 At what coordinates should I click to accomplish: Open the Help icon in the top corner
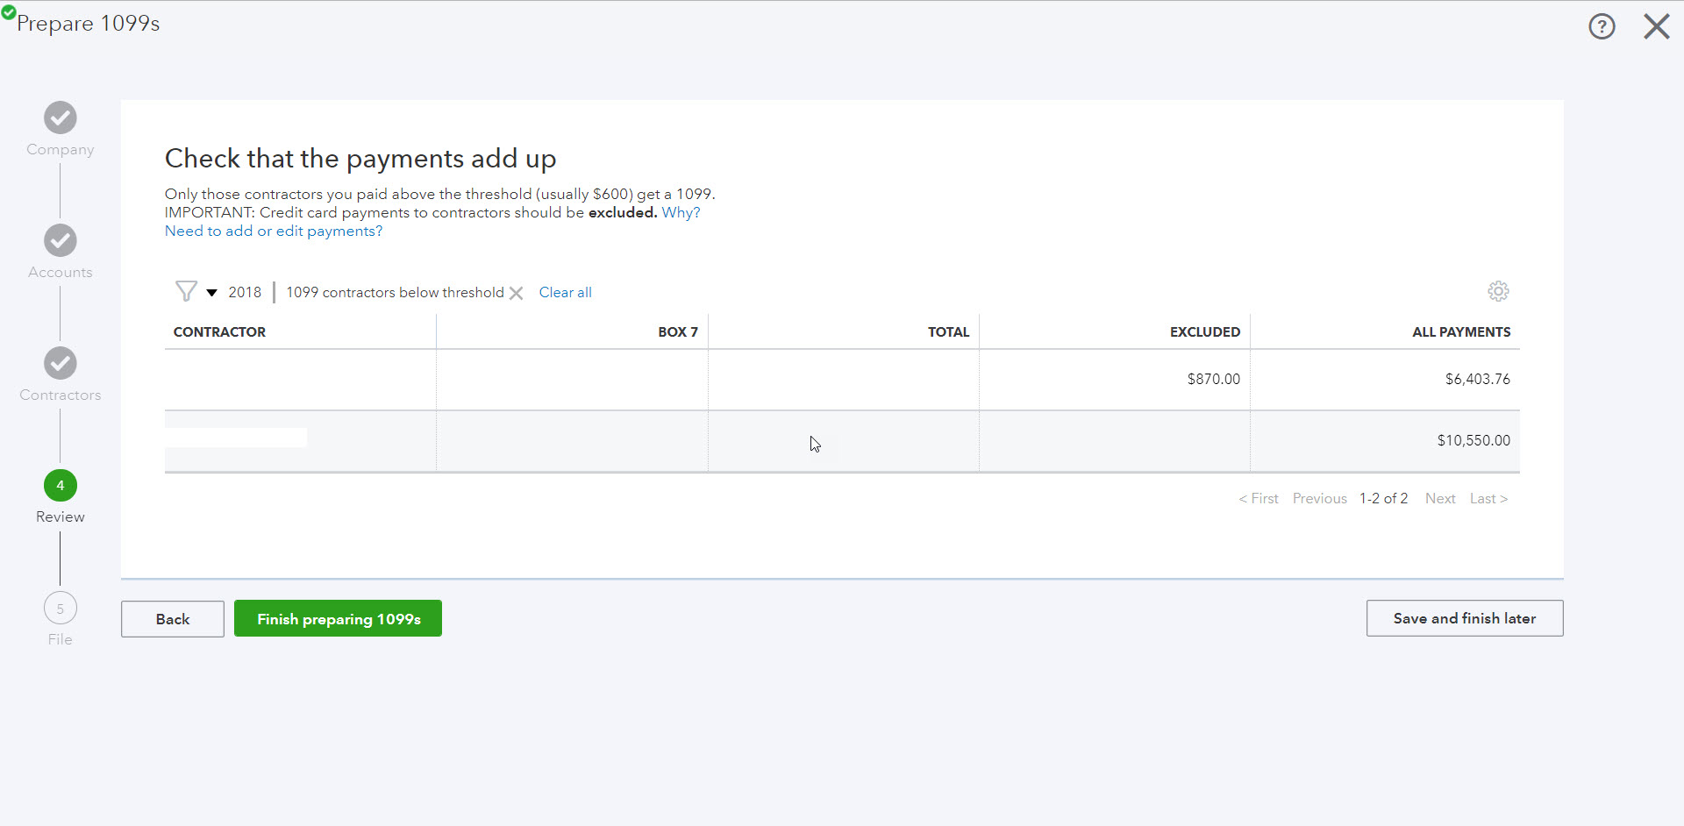(1602, 26)
